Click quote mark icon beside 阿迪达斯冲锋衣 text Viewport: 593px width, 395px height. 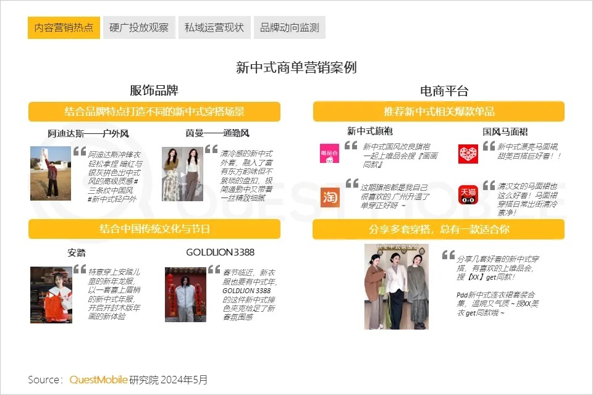coord(80,151)
